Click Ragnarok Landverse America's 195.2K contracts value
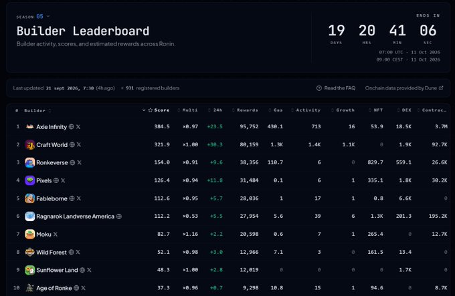455x296 pixels. (438, 216)
